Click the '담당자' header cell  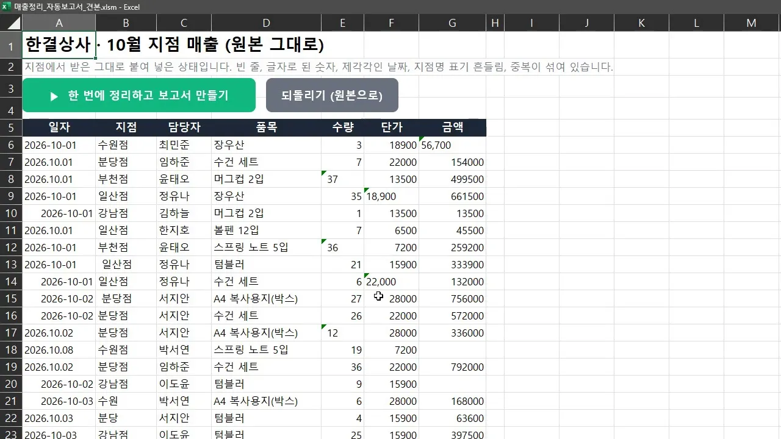184,127
